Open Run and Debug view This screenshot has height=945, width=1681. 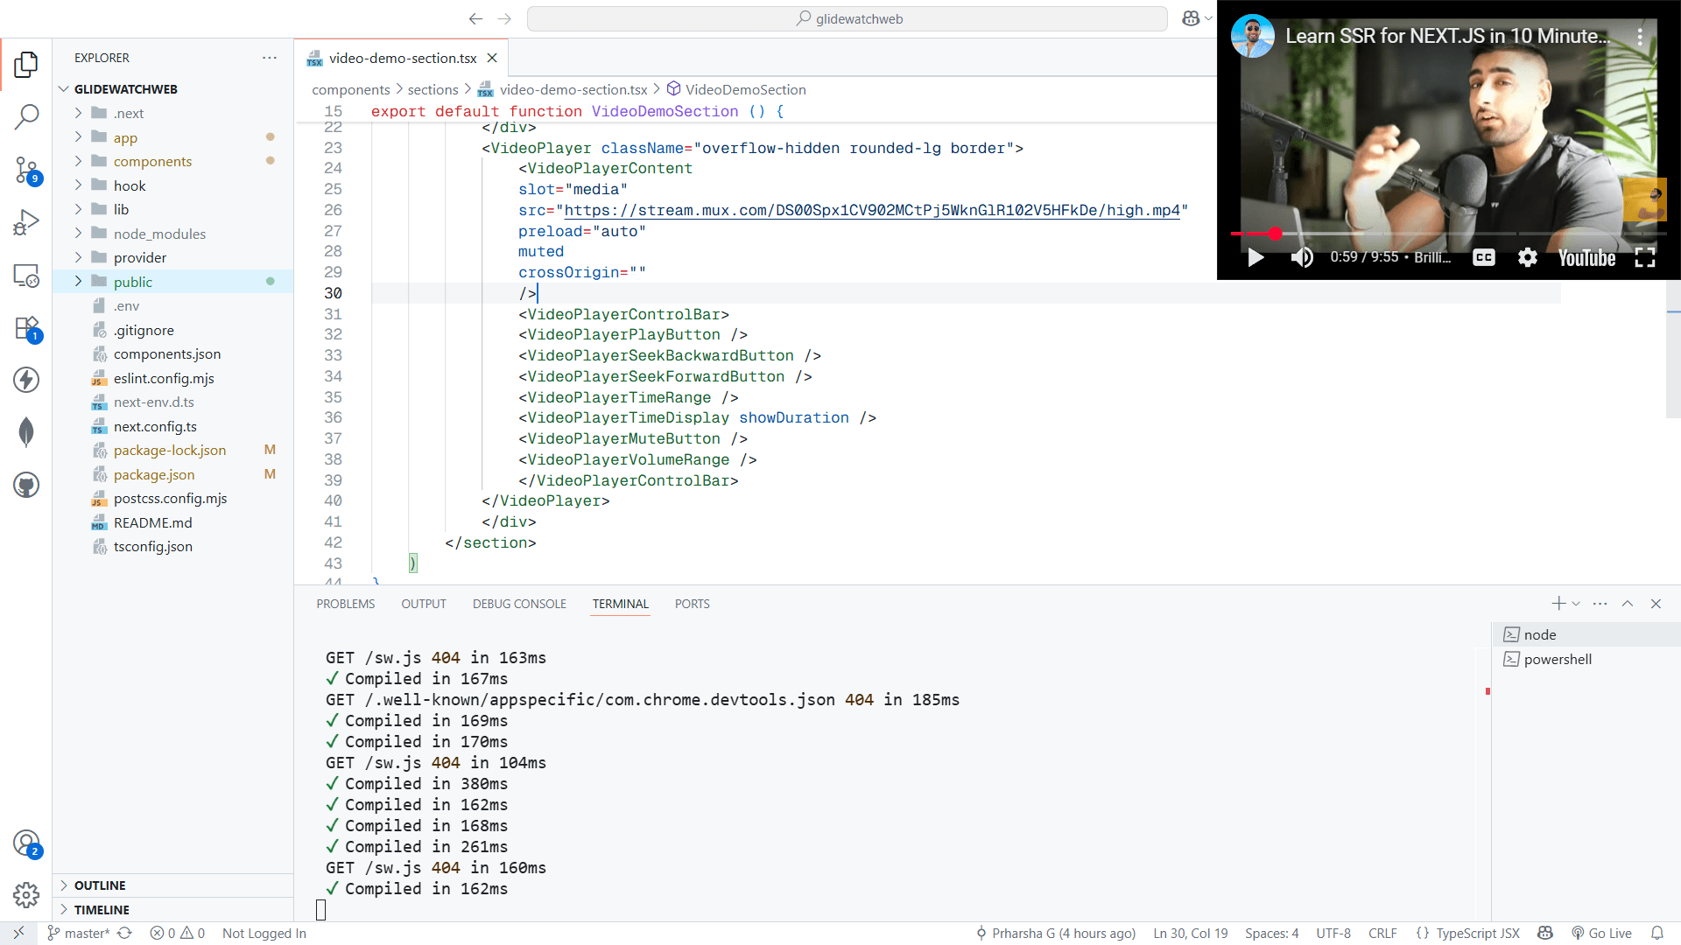[x=26, y=222]
